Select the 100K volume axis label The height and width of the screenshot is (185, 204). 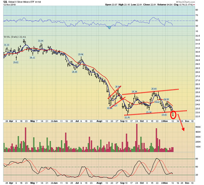(x=198, y=147)
